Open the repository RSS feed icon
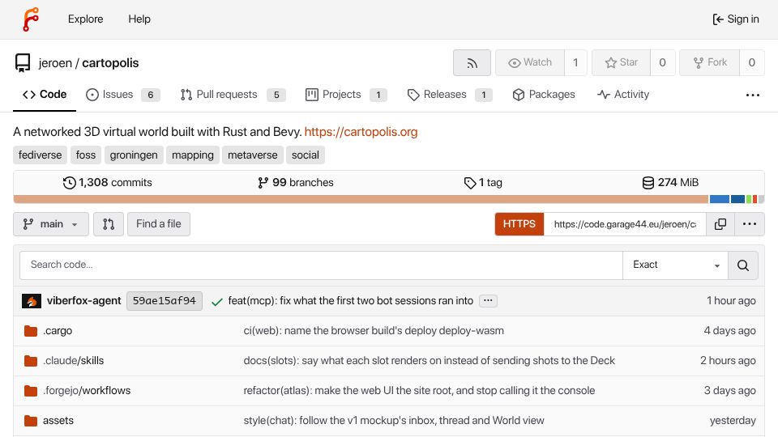Viewport: 778px width, 437px height. click(472, 63)
